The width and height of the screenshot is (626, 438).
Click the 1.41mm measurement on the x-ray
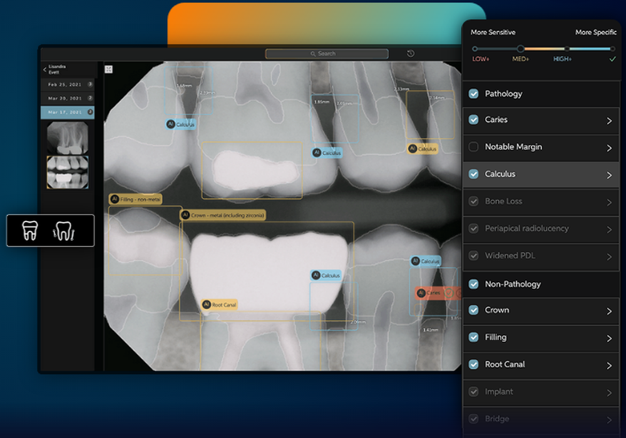coord(431,330)
